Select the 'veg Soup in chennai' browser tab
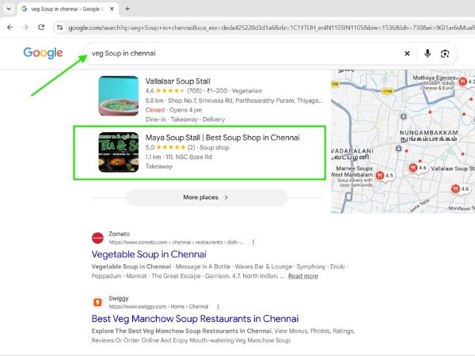The width and height of the screenshot is (475, 356). coord(68,9)
